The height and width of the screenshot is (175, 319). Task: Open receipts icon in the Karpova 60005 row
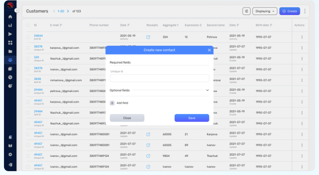148,134
